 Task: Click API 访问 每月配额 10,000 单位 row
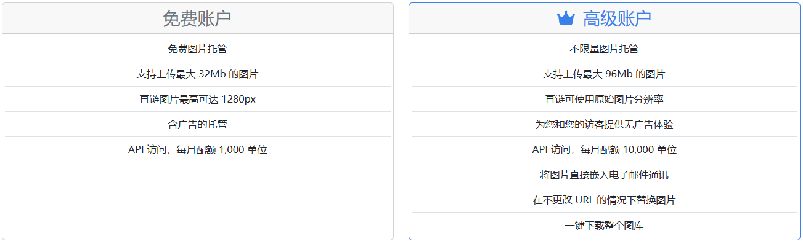[x=605, y=150]
